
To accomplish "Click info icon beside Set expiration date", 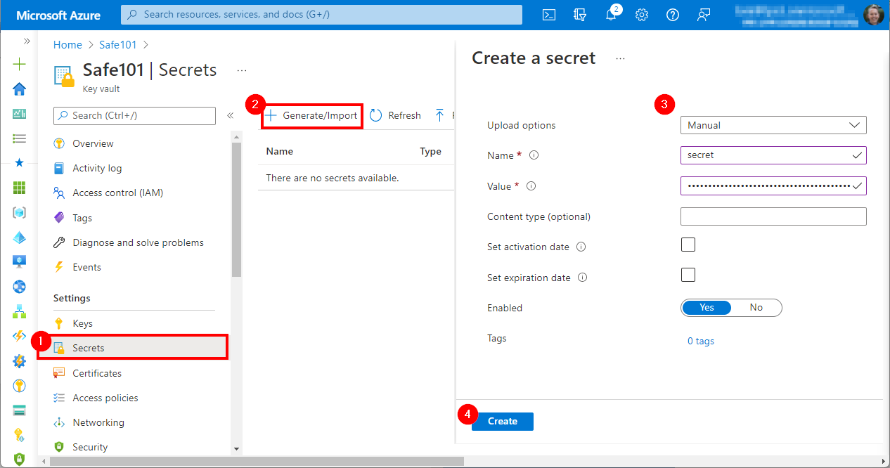I will point(583,278).
